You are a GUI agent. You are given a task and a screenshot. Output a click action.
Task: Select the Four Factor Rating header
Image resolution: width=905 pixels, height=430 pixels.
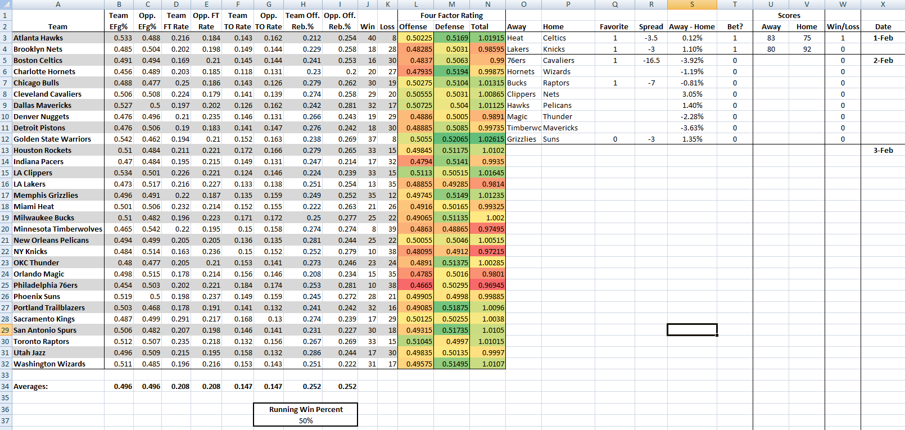pos(451,15)
